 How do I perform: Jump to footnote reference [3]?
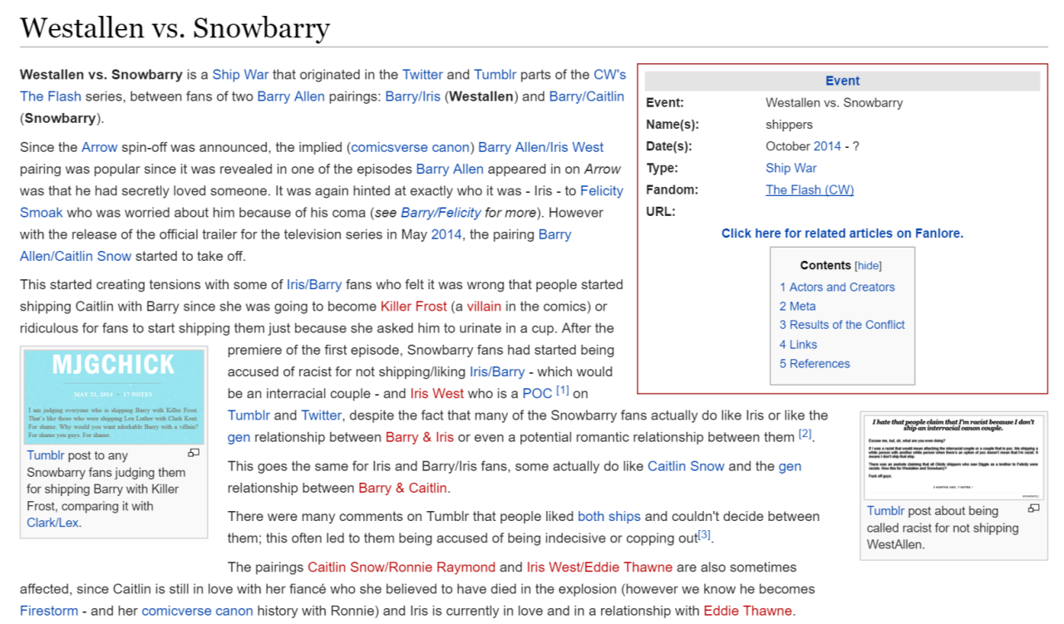704,533
